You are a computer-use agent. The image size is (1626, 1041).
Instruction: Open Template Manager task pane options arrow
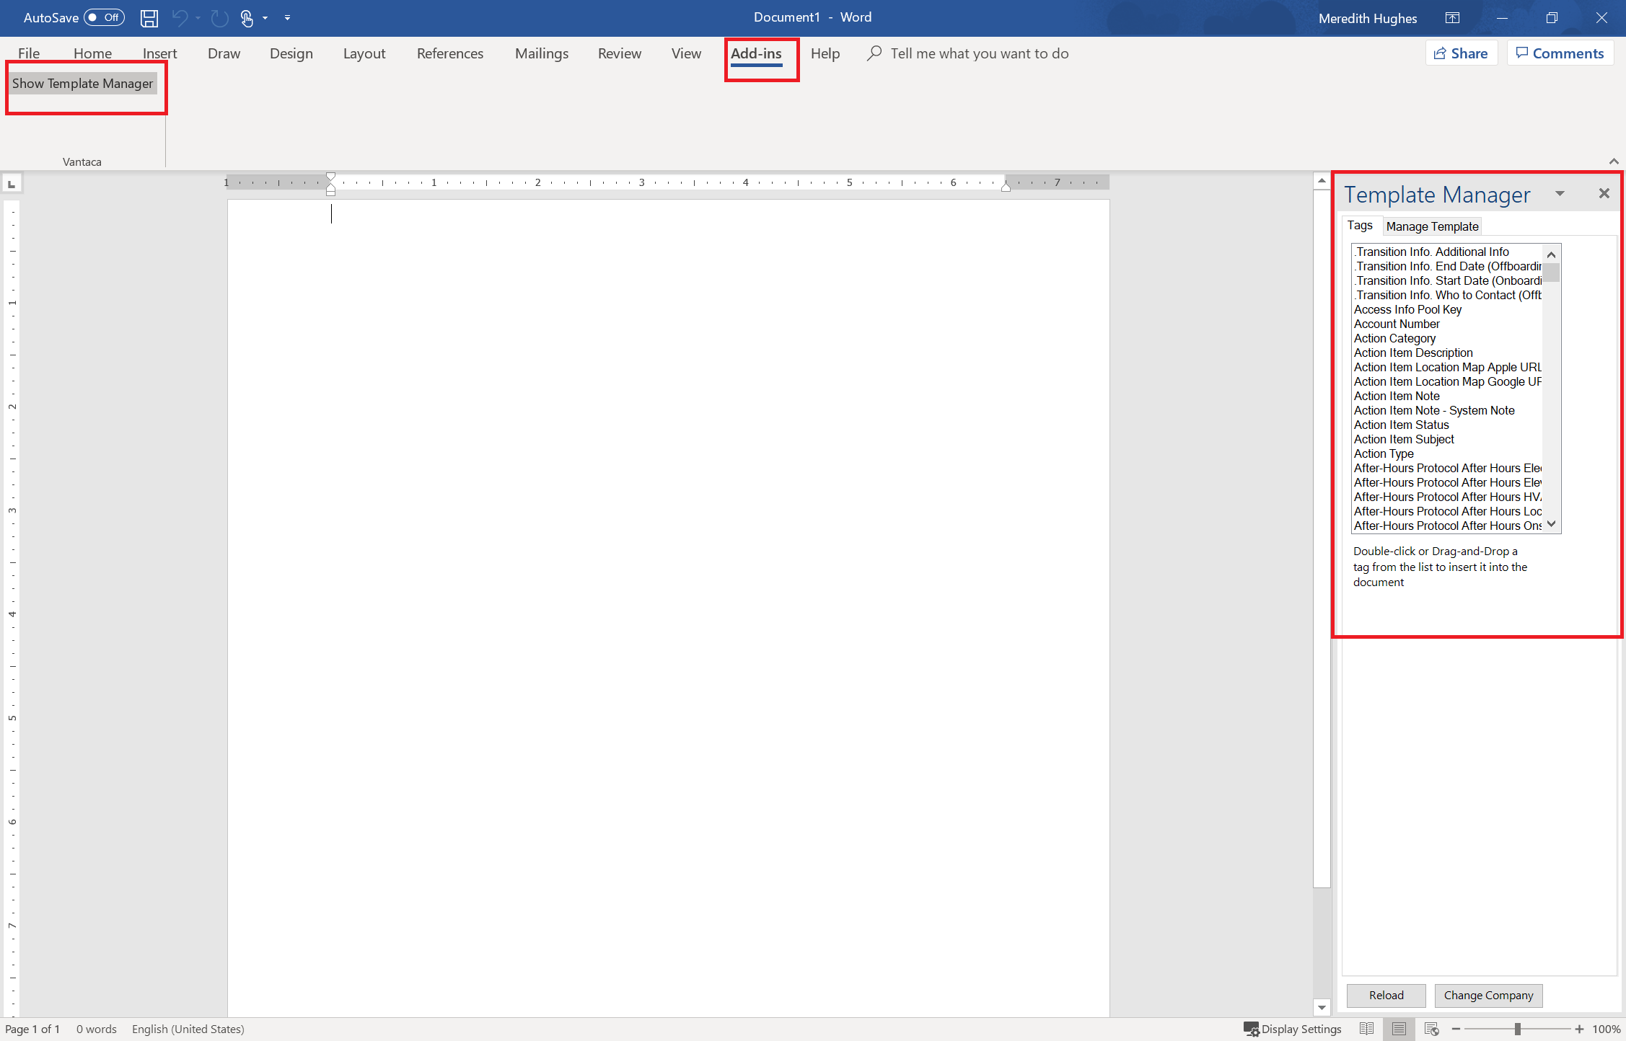[1560, 193]
